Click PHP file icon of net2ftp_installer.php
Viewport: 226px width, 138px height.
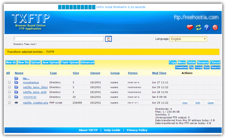pyautogui.click(x=16, y=103)
